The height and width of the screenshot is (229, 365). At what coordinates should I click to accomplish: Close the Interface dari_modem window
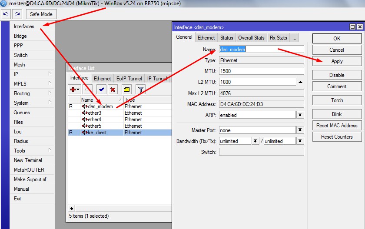[x=360, y=27]
